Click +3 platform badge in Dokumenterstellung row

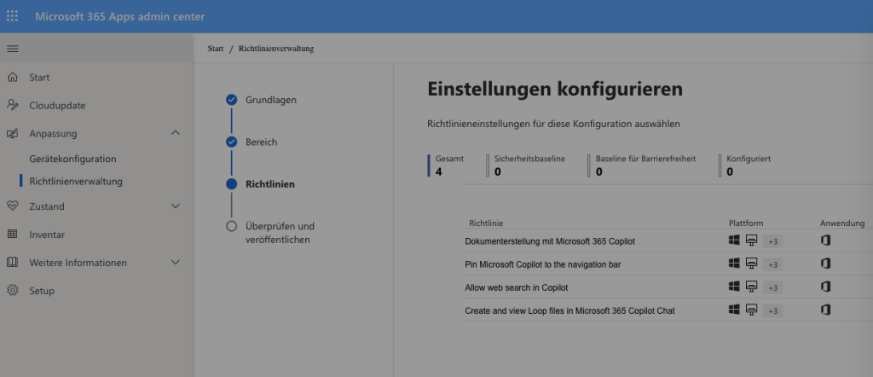click(x=772, y=241)
